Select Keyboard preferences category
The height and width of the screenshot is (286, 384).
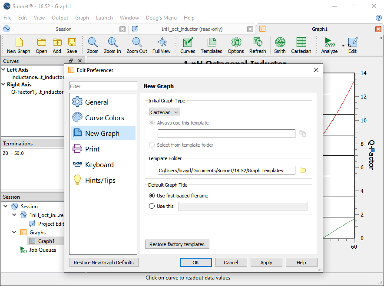pyautogui.click(x=103, y=164)
